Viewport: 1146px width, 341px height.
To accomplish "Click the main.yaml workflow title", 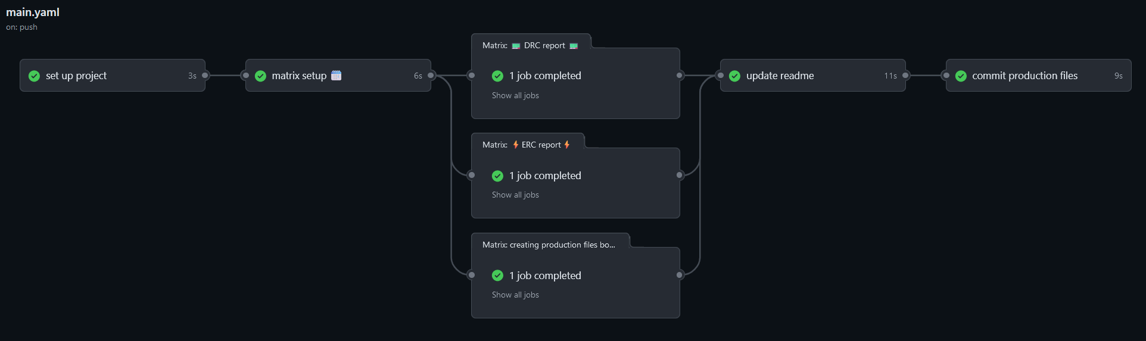I will 33,12.
